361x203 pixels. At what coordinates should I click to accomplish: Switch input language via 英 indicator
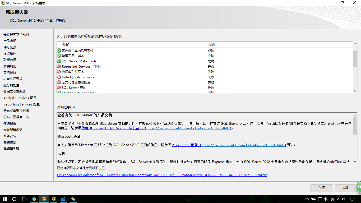tap(332, 199)
